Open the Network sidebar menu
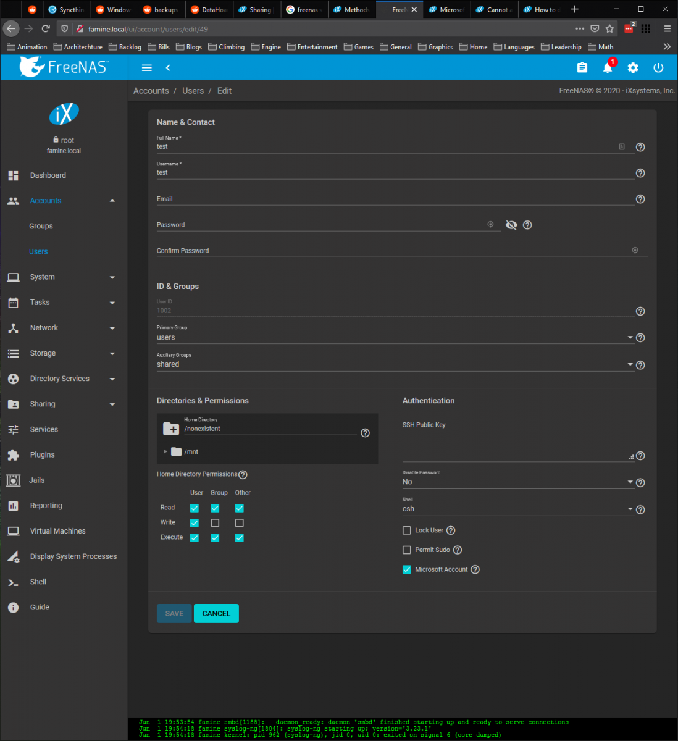 (x=64, y=328)
